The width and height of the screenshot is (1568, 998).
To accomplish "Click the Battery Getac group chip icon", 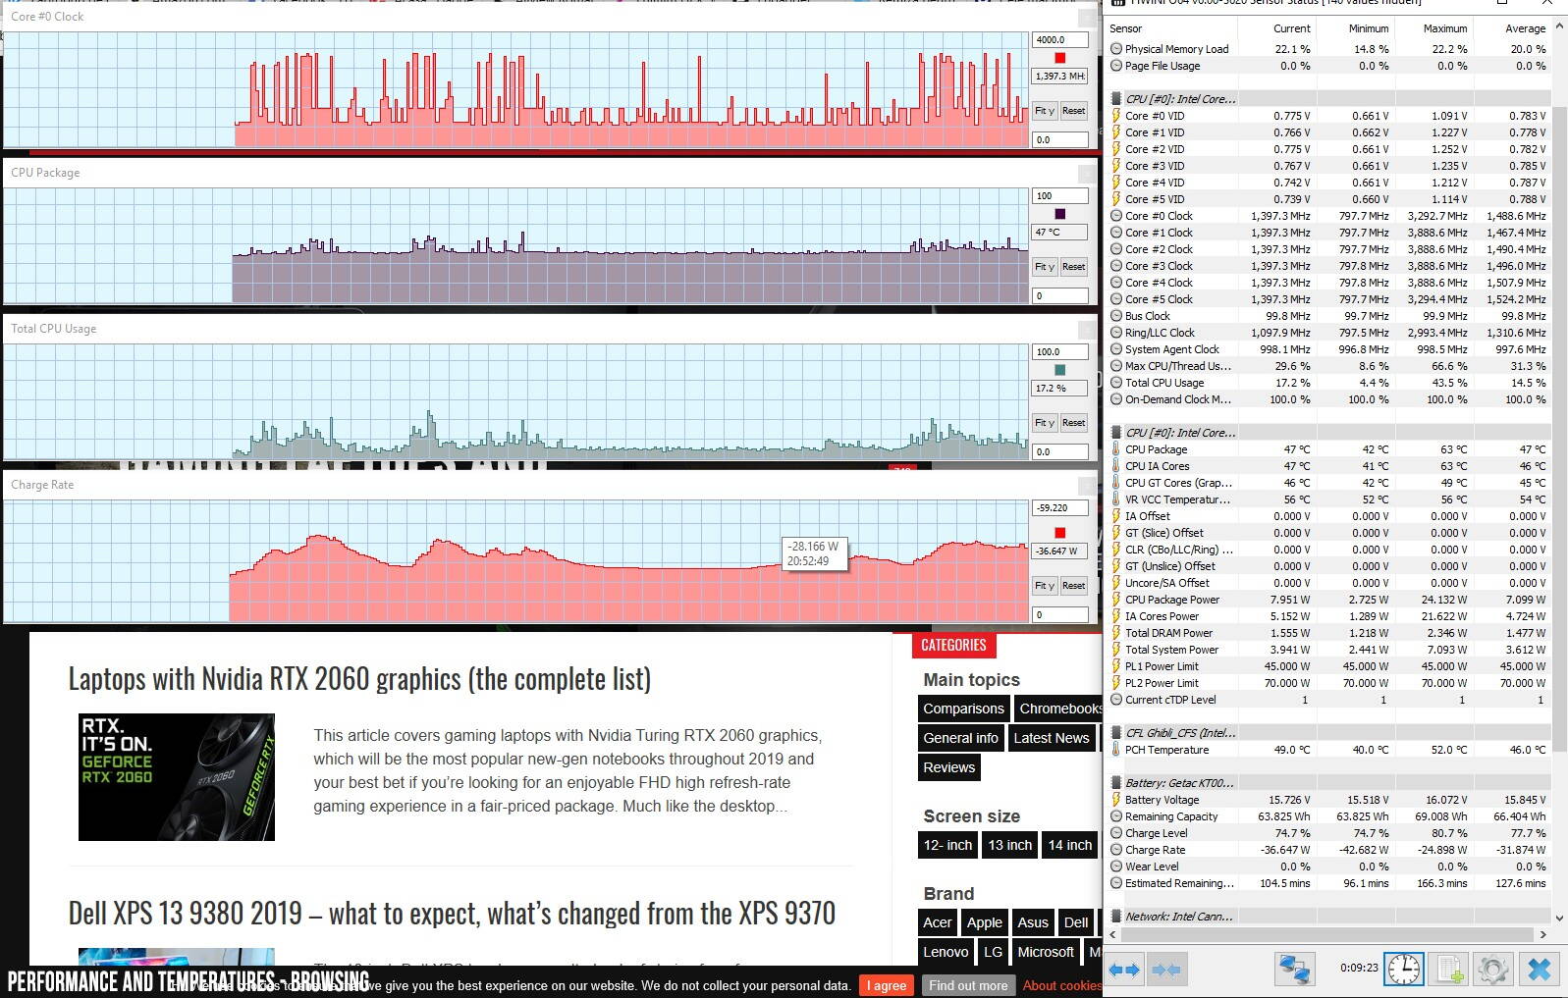I will (x=1116, y=783).
